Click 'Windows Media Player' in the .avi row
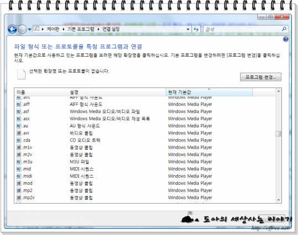 (x=190, y=133)
